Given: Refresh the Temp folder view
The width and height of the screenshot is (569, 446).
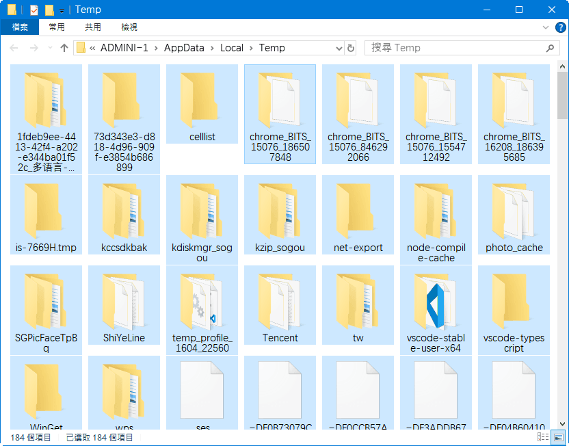Looking at the screenshot, I should click(351, 49).
